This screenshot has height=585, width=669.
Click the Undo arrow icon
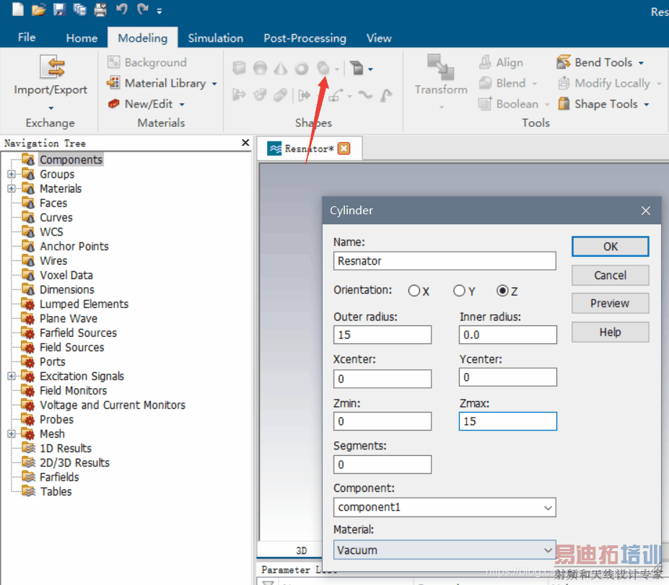(121, 9)
